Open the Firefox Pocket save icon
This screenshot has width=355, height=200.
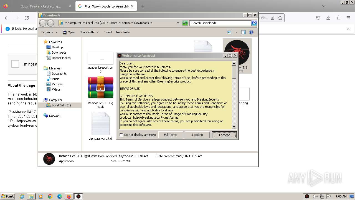click(318, 18)
